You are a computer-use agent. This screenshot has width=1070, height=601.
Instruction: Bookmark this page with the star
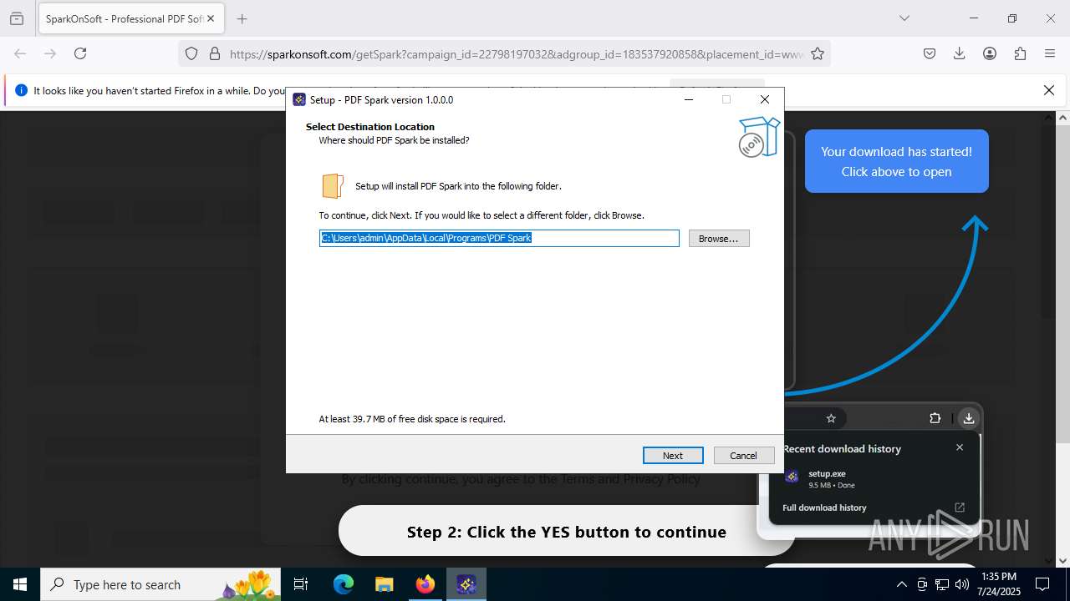tap(818, 53)
